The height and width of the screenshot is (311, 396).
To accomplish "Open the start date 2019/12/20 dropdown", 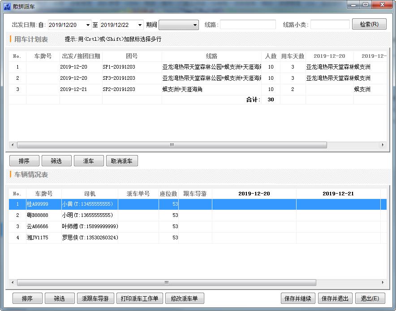I will click(x=88, y=25).
